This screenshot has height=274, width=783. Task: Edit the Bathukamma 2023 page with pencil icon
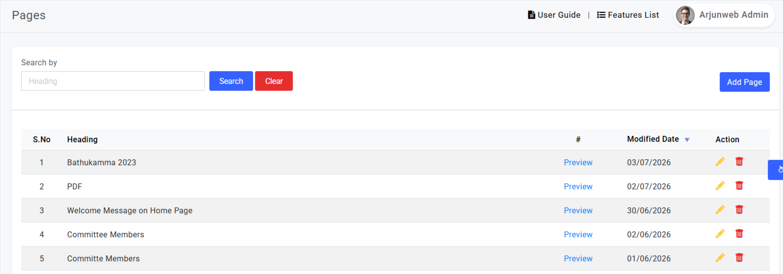(720, 162)
